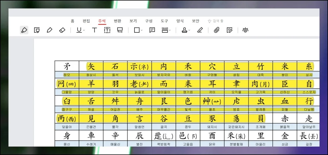Choose the text box tool
Image resolution: width=328 pixels, height=155 pixels.
[x=107, y=30]
